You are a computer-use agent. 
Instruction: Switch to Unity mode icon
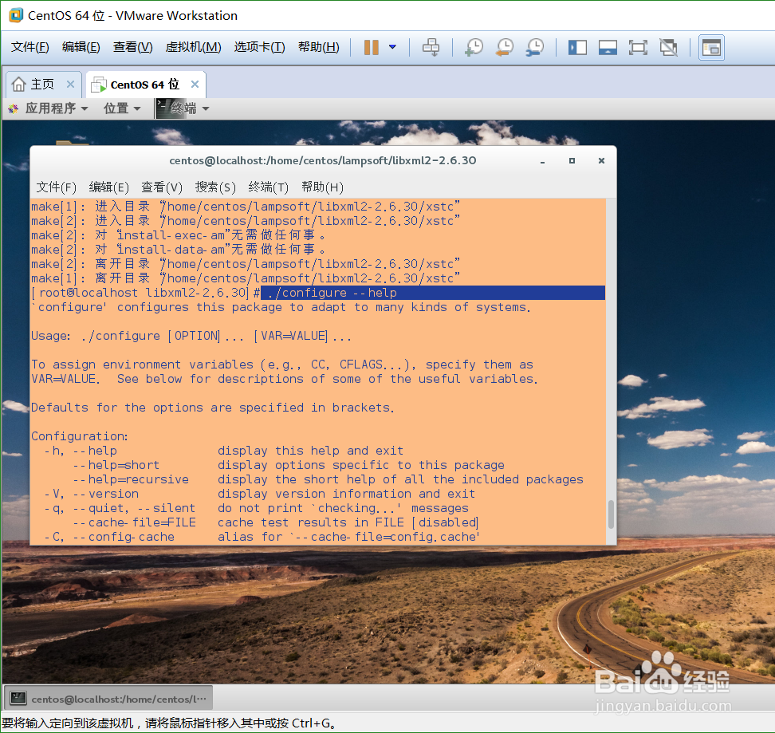pyautogui.click(x=668, y=47)
